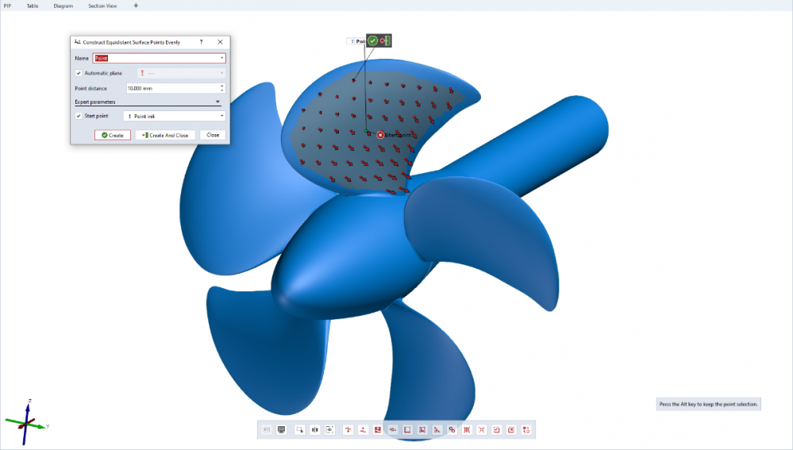Click the Close button in dialog
The width and height of the screenshot is (793, 450).
pyautogui.click(x=213, y=135)
